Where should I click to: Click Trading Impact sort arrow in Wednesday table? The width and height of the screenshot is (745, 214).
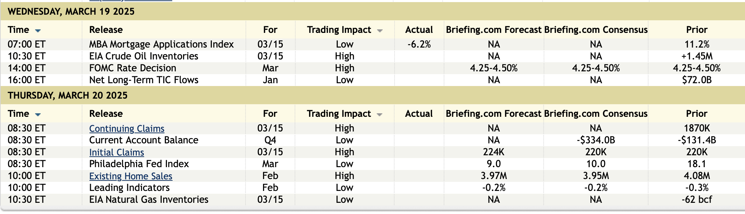click(x=380, y=31)
